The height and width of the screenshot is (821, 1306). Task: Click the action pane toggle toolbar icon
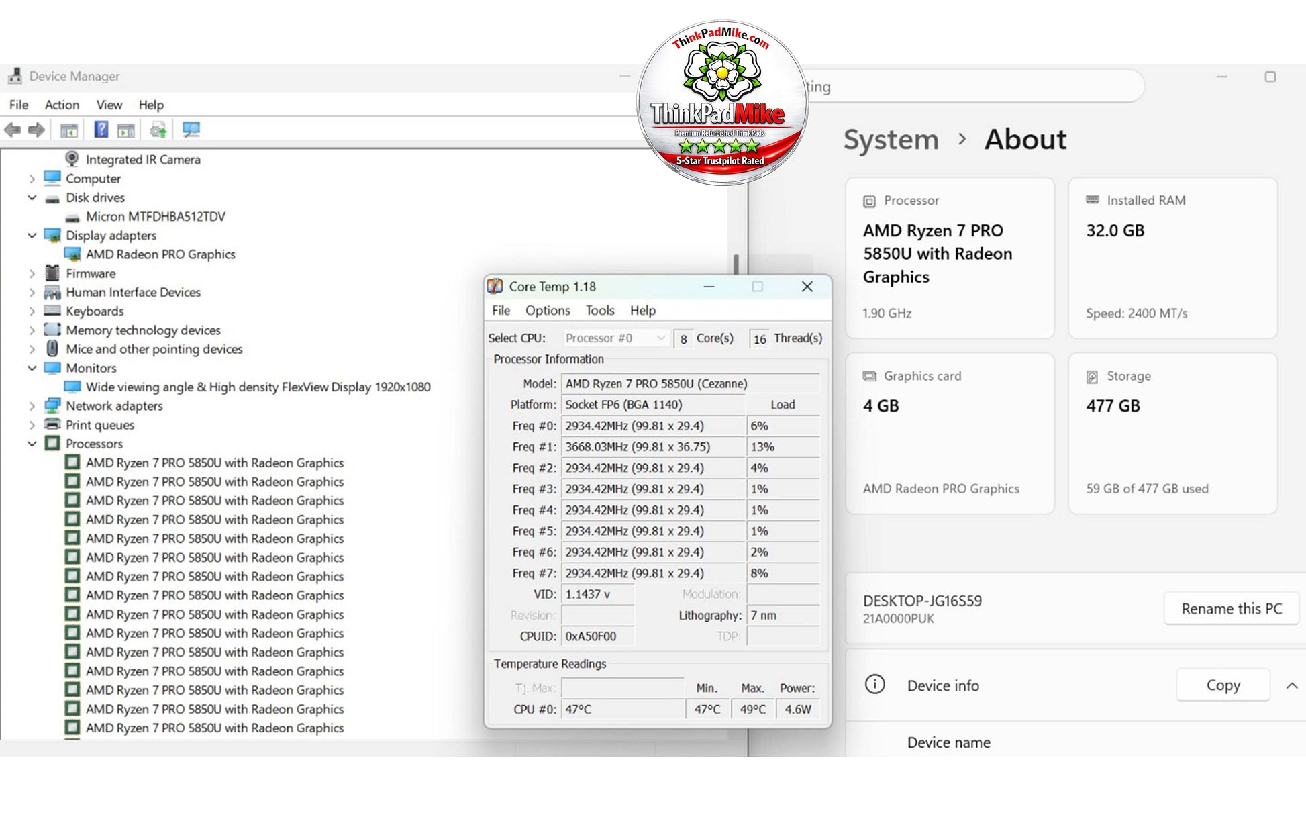tap(126, 130)
